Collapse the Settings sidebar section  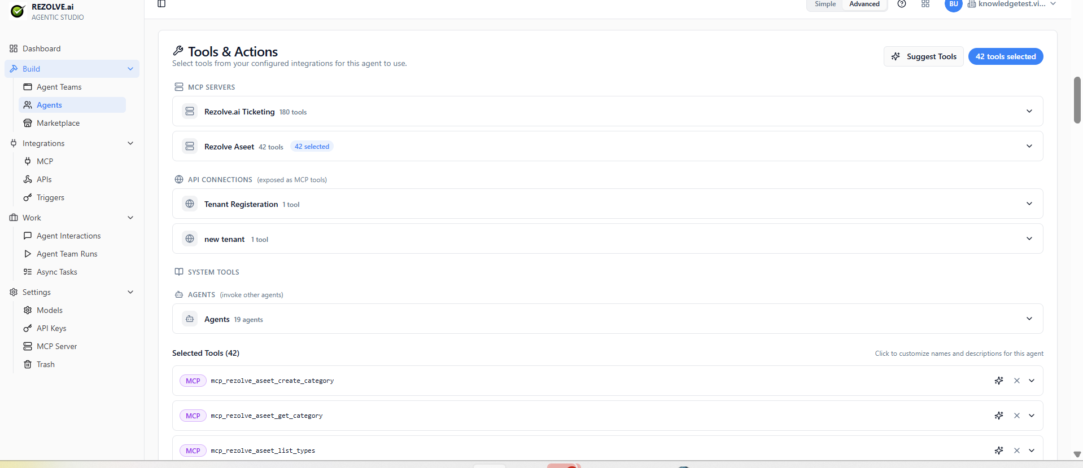coord(130,292)
